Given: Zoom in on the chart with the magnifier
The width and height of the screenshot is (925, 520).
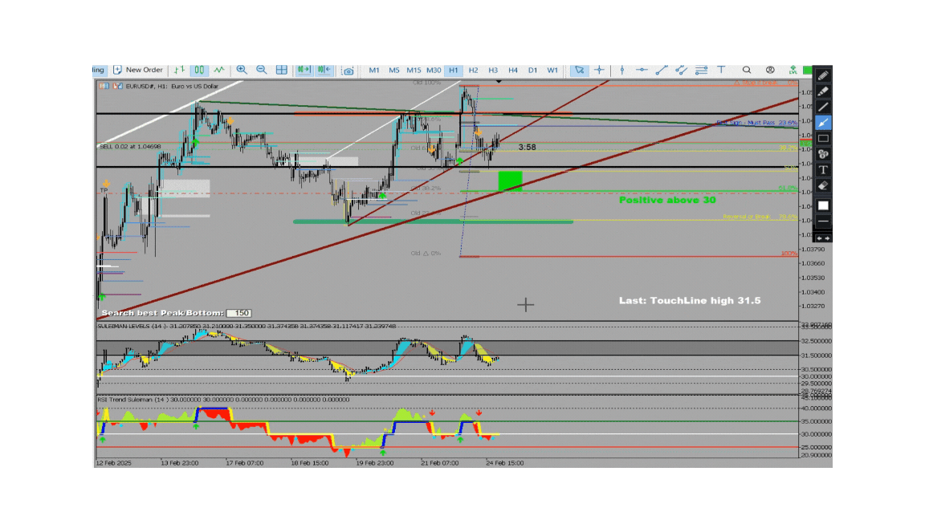Looking at the screenshot, I should pyautogui.click(x=242, y=71).
